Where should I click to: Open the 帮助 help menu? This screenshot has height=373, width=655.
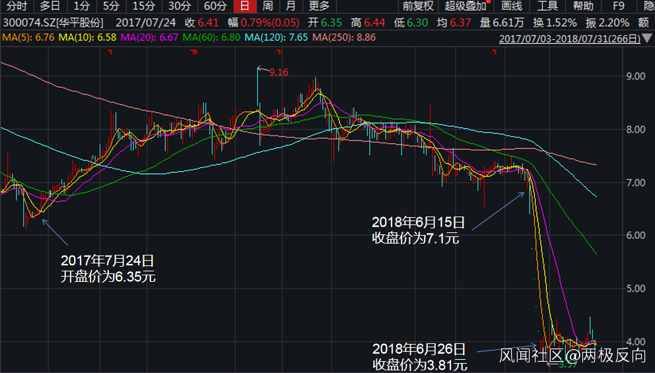coord(583,7)
